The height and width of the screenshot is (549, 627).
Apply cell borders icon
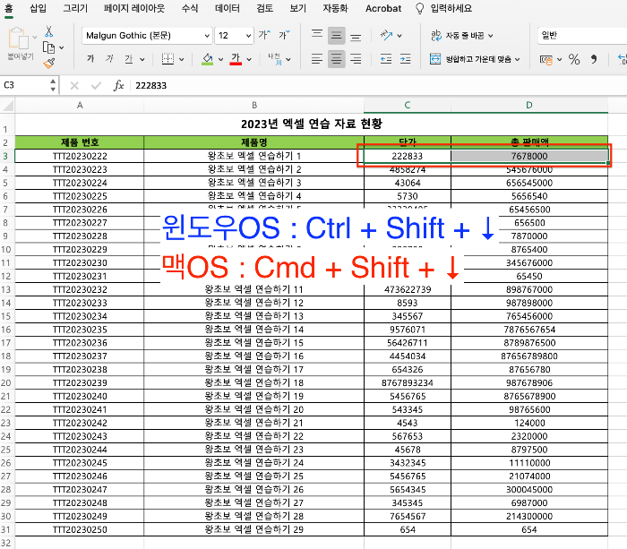click(167, 59)
